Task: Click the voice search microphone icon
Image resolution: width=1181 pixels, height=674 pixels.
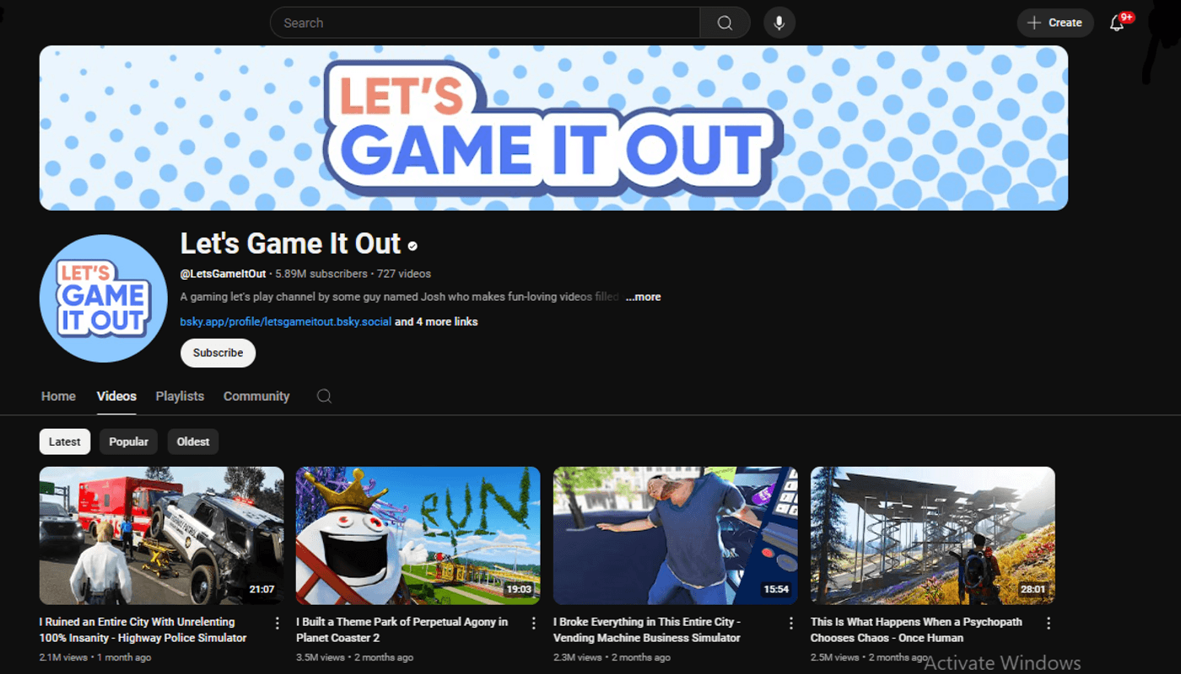Action: [x=779, y=23]
